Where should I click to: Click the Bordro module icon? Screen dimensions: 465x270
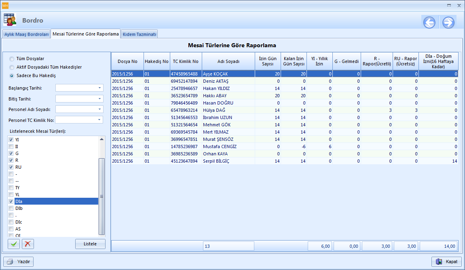point(10,20)
